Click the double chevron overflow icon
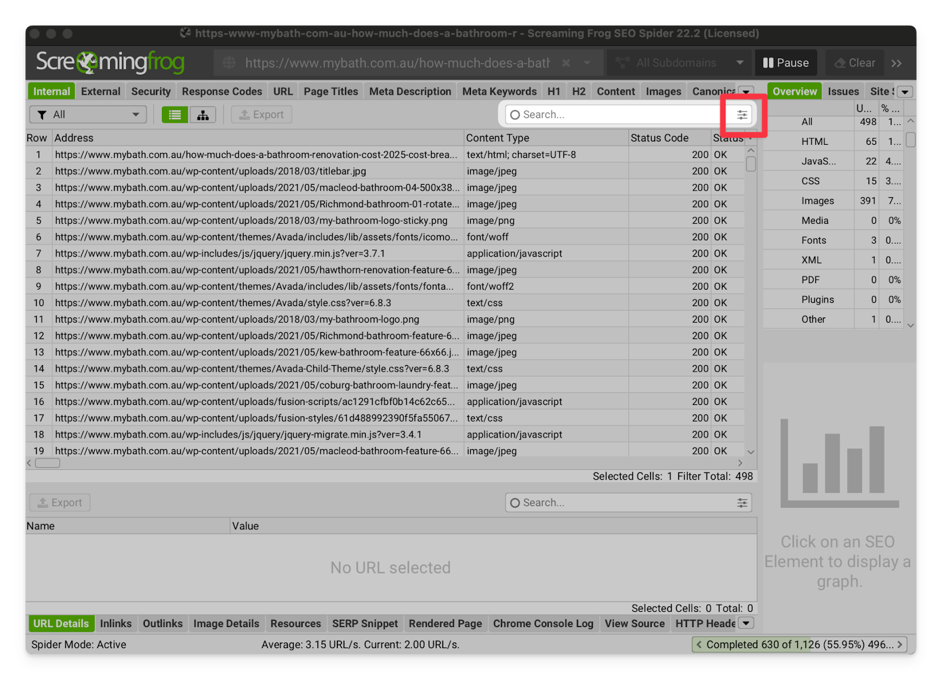 point(897,63)
